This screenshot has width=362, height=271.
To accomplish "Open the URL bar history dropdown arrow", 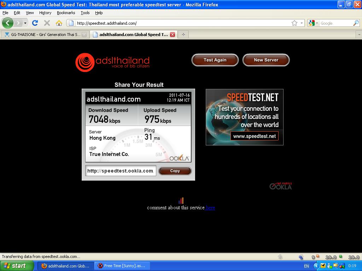I will [x=302, y=23].
